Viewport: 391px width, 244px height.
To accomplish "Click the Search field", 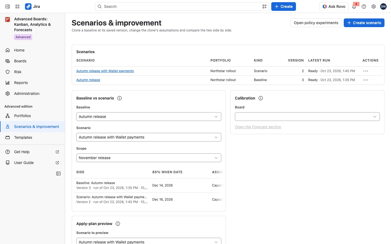I will pyautogui.click(x=182, y=7).
